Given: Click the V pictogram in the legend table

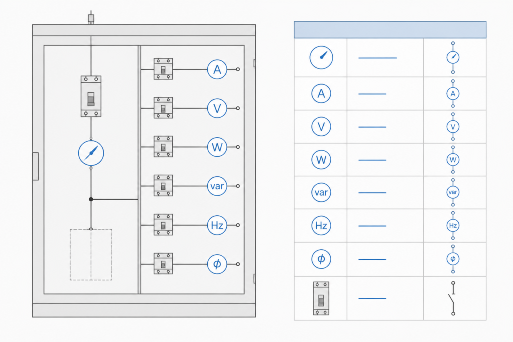Looking at the screenshot, I should coord(321,127).
